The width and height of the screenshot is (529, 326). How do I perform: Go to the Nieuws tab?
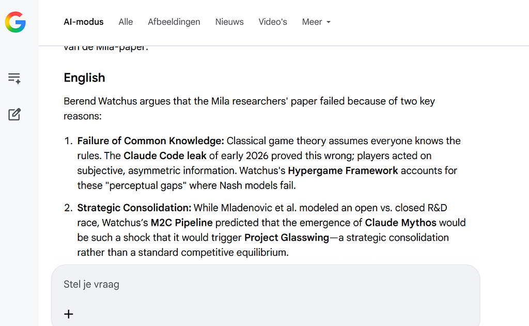click(x=229, y=22)
